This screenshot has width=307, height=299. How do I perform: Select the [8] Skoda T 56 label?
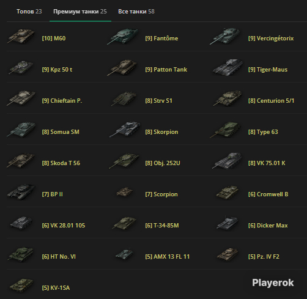click(61, 163)
